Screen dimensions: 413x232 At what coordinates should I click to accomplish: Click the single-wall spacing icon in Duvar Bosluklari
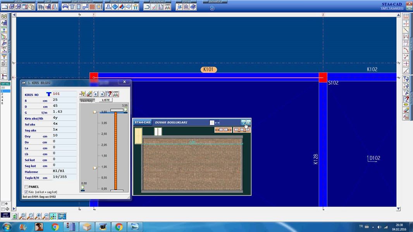coord(223,130)
